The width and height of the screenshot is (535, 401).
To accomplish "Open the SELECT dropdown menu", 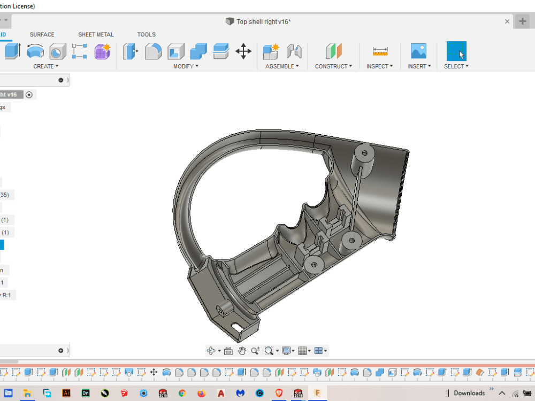I will pyautogui.click(x=456, y=66).
